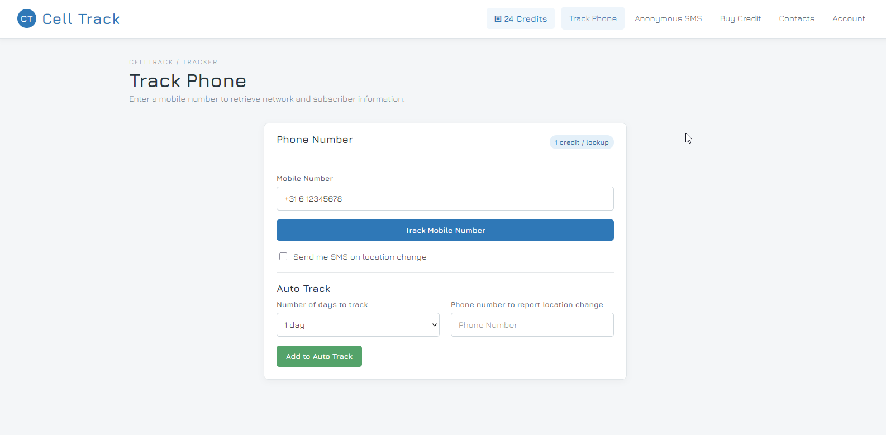The width and height of the screenshot is (886, 435).
Task: Open the Buy Credit page
Action: (x=740, y=18)
